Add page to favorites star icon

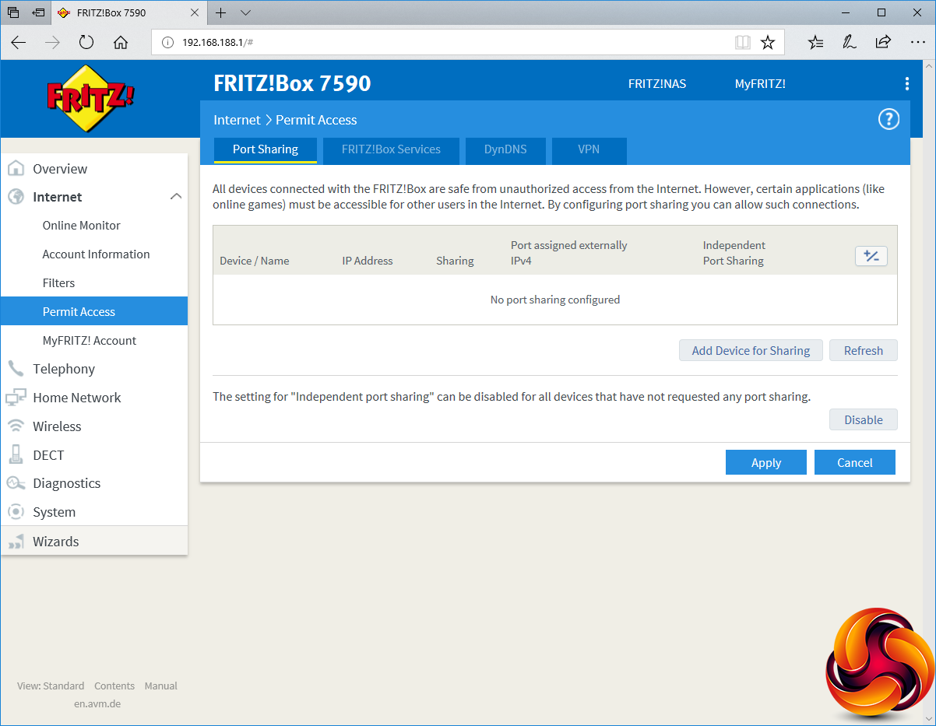[x=768, y=43]
